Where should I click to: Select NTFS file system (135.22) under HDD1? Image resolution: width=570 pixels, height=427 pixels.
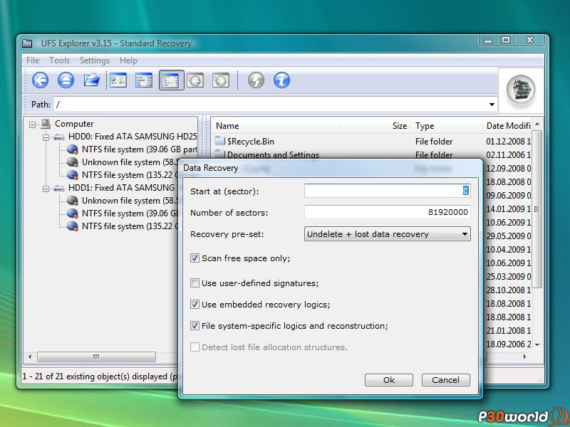click(x=130, y=226)
